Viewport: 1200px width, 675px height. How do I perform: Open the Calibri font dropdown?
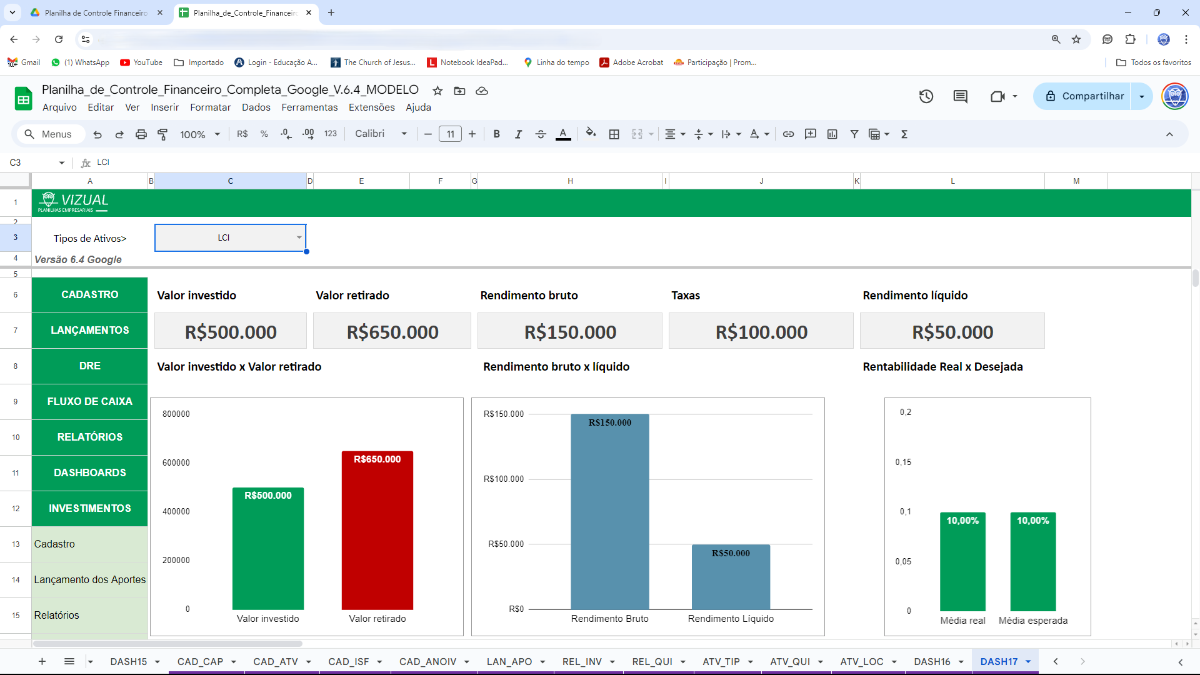[381, 134]
